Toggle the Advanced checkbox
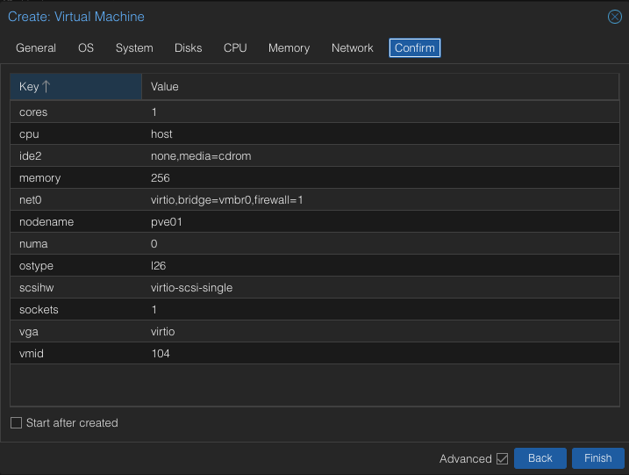The height and width of the screenshot is (475, 629). [x=502, y=458]
